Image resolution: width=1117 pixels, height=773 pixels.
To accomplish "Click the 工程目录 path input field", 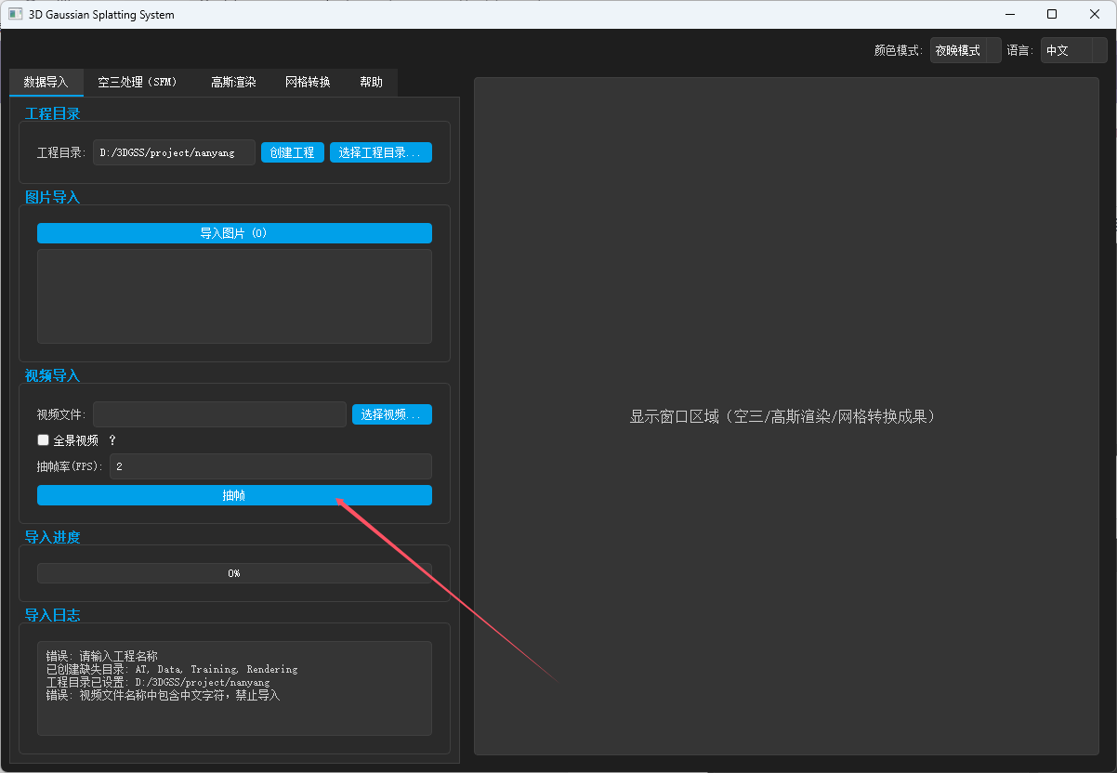I will point(174,152).
